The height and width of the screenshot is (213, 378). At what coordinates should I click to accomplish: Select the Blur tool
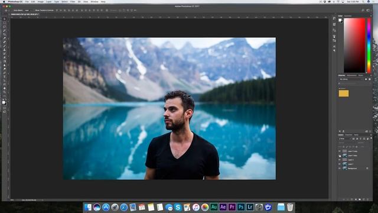click(5, 65)
